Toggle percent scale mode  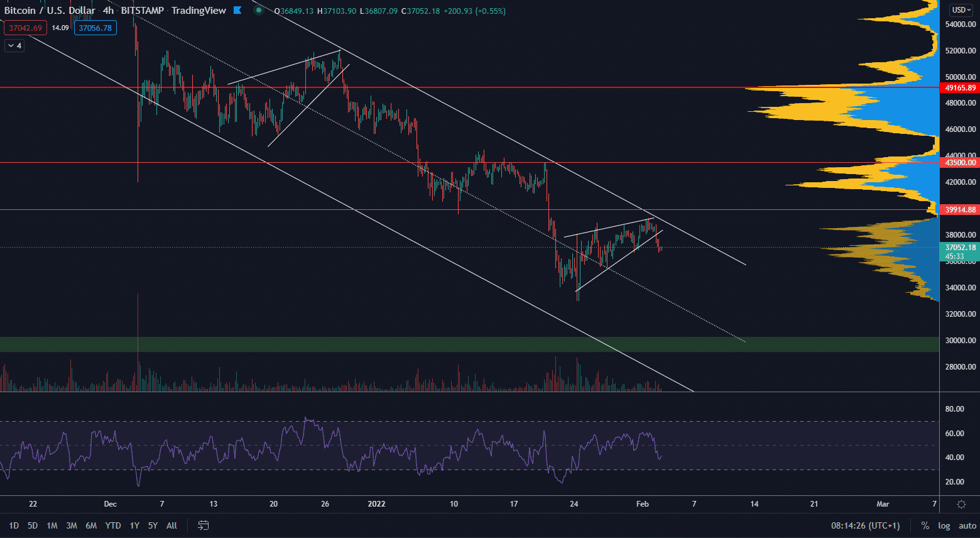(x=925, y=525)
